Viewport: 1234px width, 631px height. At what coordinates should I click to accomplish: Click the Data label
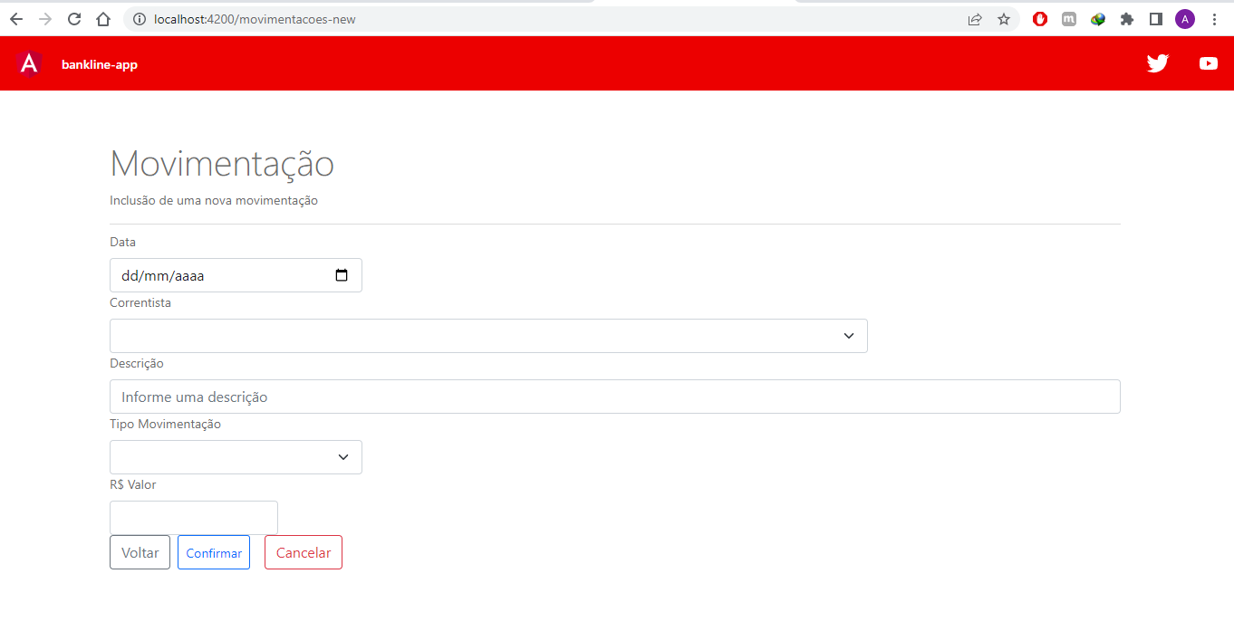122,243
